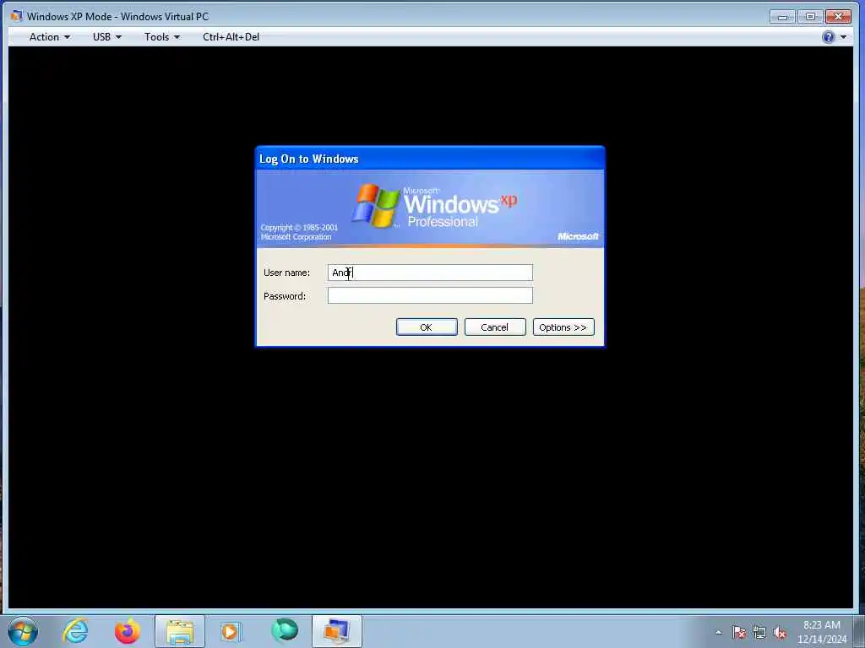The height and width of the screenshot is (648, 865).
Task: Maximize the Windows Virtual PC window
Action: (x=810, y=17)
